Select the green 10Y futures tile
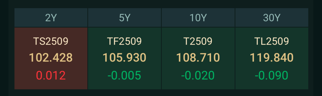322x96 pixels. [x=198, y=58]
